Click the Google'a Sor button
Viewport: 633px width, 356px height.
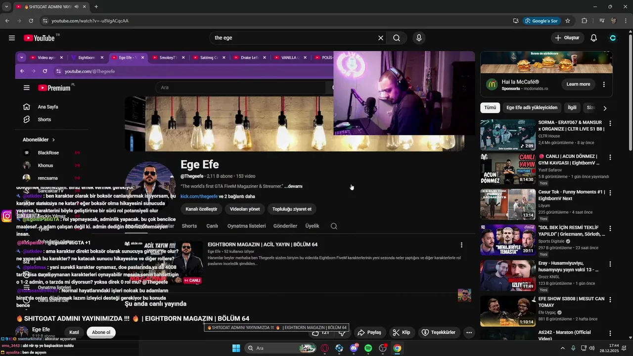click(x=542, y=21)
